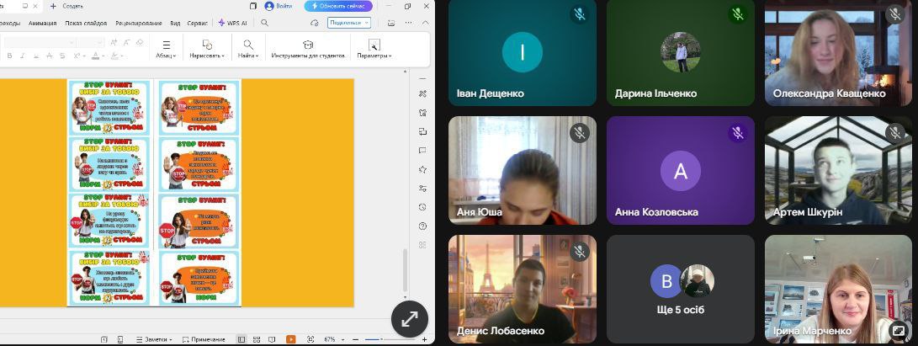918x346 pixels.
Task: Open the Нарисовать dropdown
Action: point(207,50)
